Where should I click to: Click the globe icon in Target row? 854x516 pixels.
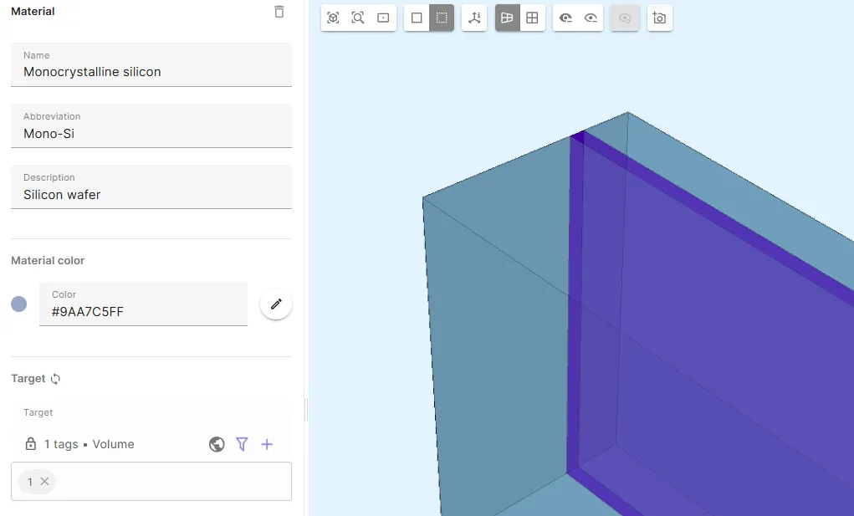pos(217,444)
